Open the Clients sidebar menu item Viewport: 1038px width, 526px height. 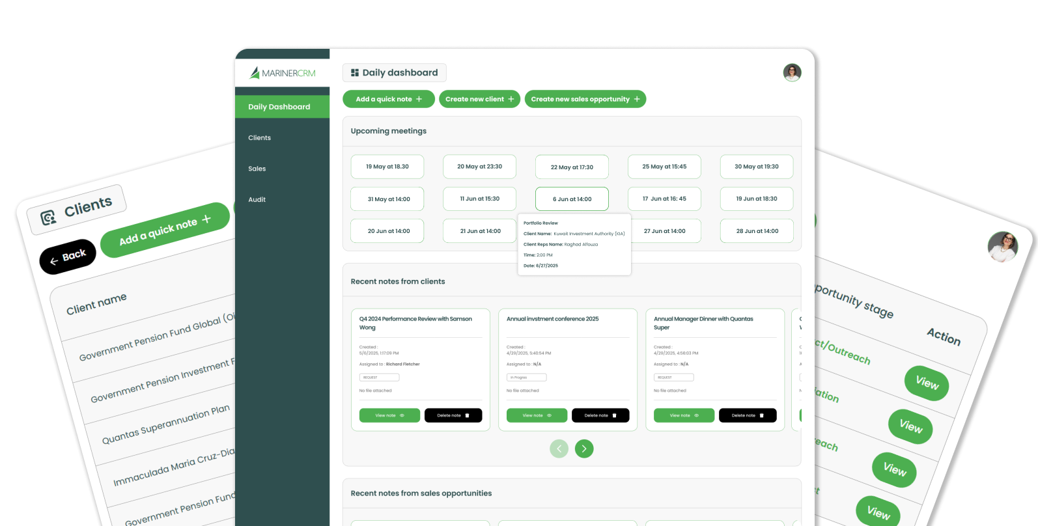[259, 138]
